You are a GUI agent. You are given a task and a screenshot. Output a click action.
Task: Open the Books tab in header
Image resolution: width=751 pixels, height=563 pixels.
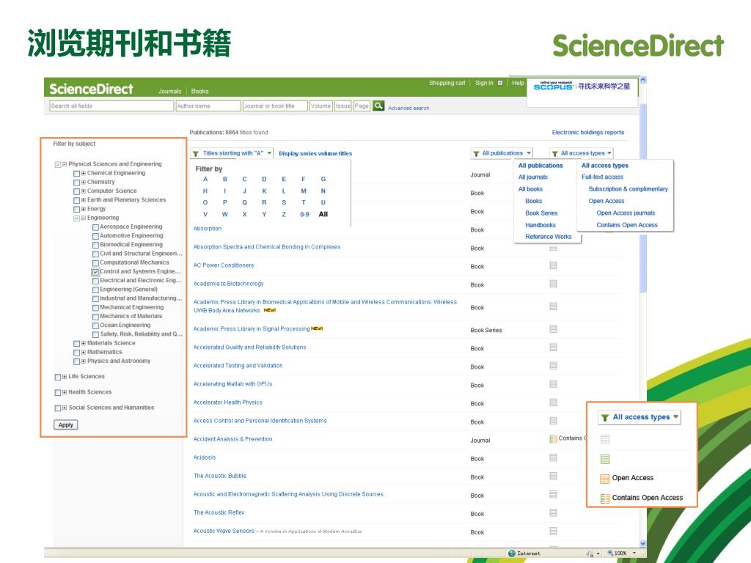point(199,92)
